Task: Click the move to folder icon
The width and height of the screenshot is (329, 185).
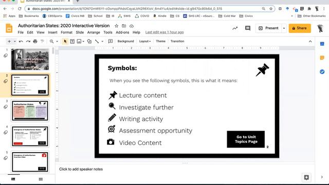Action: [124, 26]
